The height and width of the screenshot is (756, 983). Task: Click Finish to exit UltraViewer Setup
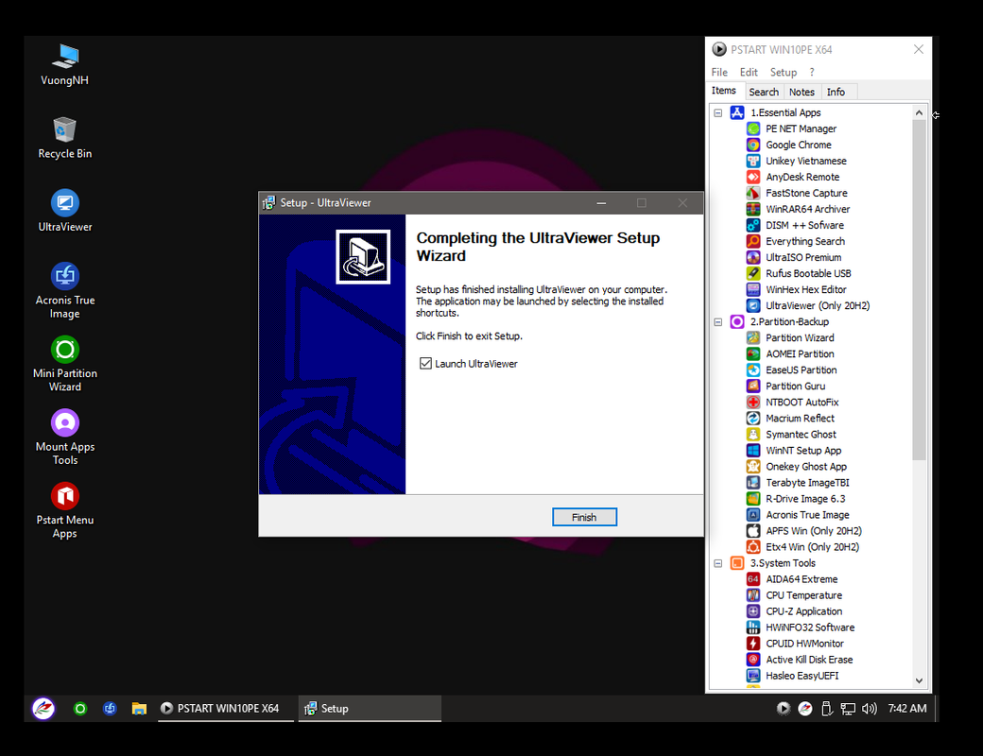584,517
